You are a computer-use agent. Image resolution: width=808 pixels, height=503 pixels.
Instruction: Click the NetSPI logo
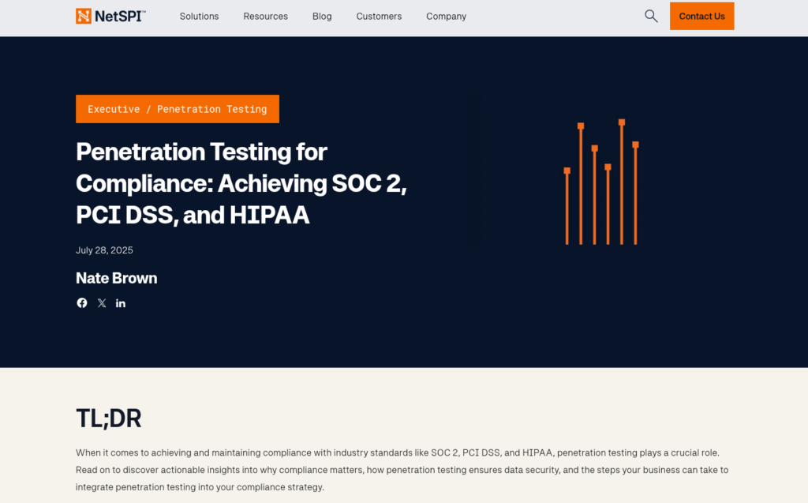pyautogui.click(x=110, y=16)
